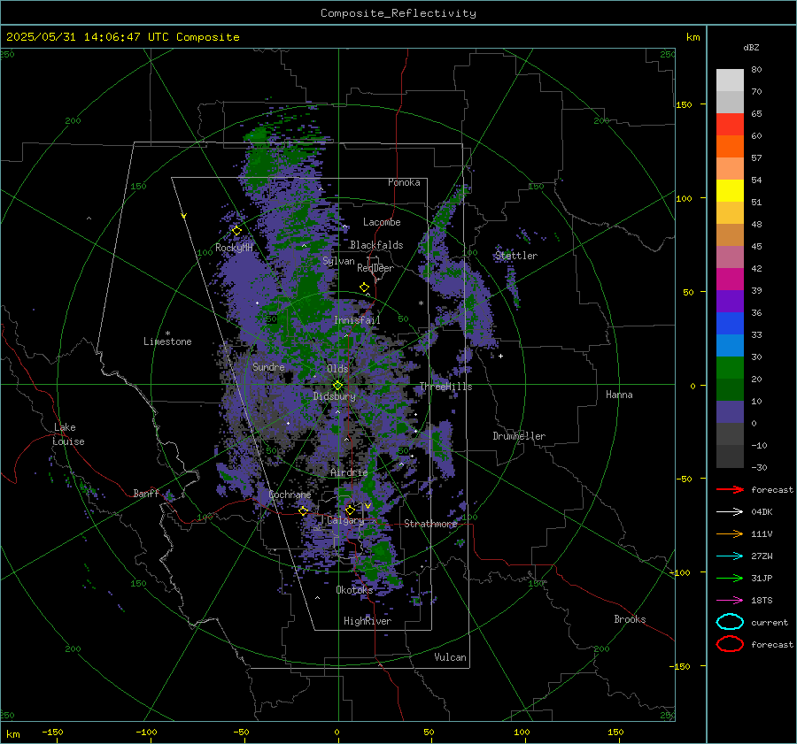Viewport: 797px width, 744px height.
Task: Click the 36 dBZ purple-blue swatch
Action: 730,301
